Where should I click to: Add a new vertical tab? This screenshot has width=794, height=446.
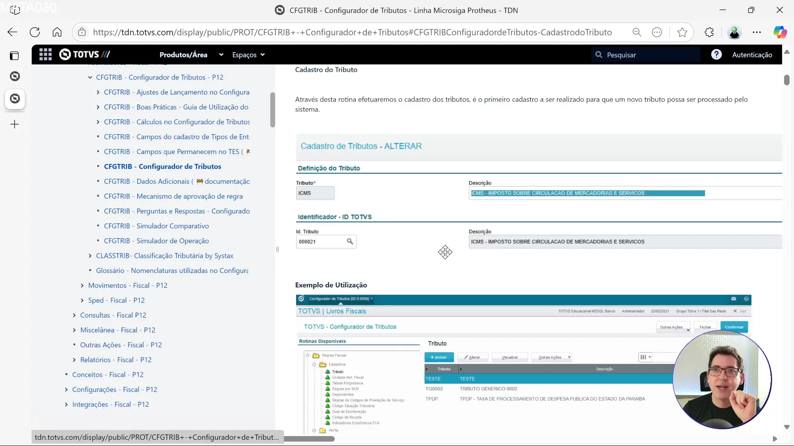point(14,124)
